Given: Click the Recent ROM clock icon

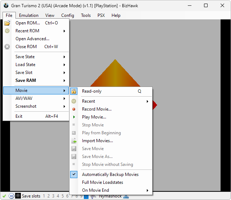Looking at the screenshot, I should [7, 31].
